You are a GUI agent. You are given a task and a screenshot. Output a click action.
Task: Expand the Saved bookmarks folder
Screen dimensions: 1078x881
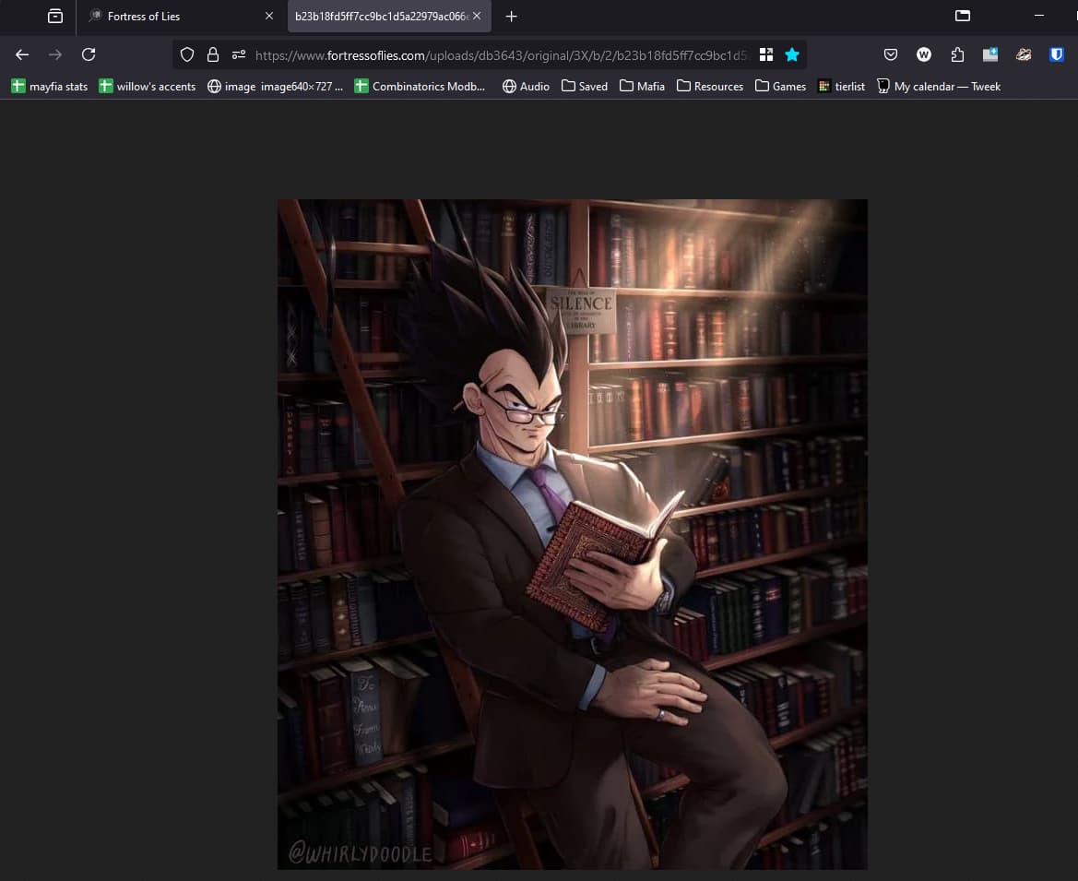585,86
